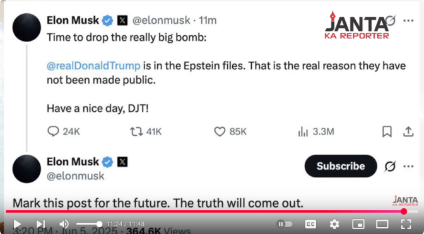Open video settings gear

click(334, 224)
